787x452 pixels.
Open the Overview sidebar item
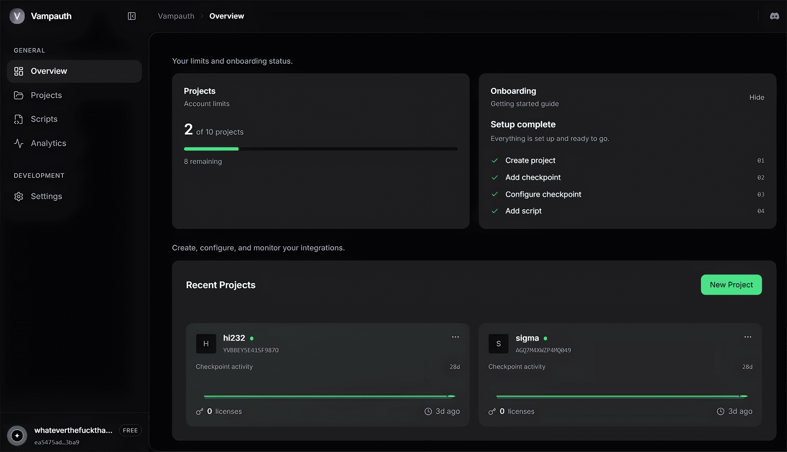click(75, 71)
